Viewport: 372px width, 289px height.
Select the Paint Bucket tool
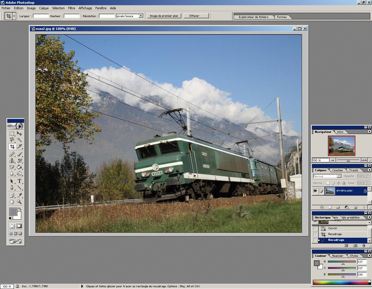(19, 167)
